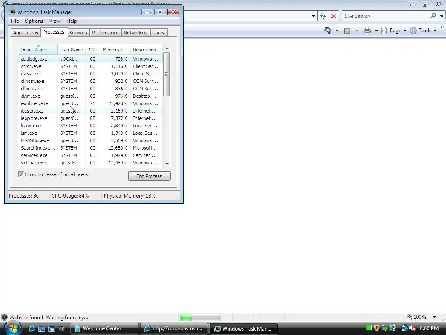
Task: Select the dwm.exe process row
Action: point(91,96)
